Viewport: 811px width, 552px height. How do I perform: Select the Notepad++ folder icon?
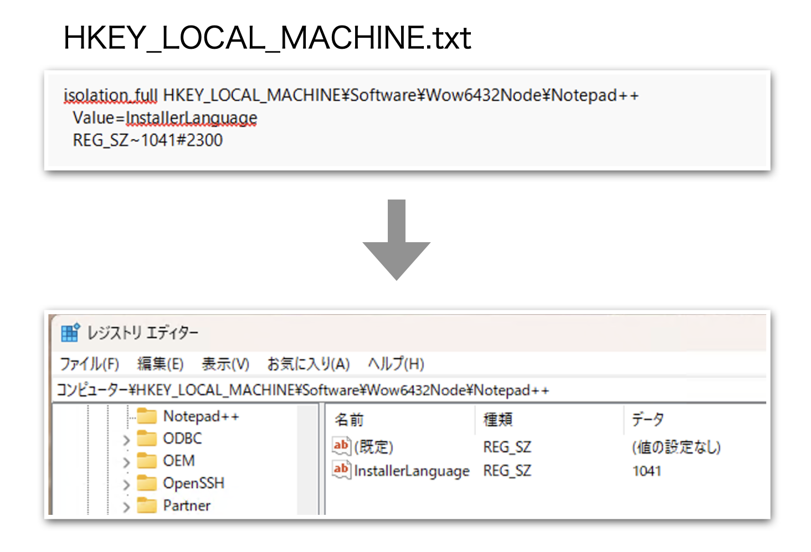coord(148,416)
